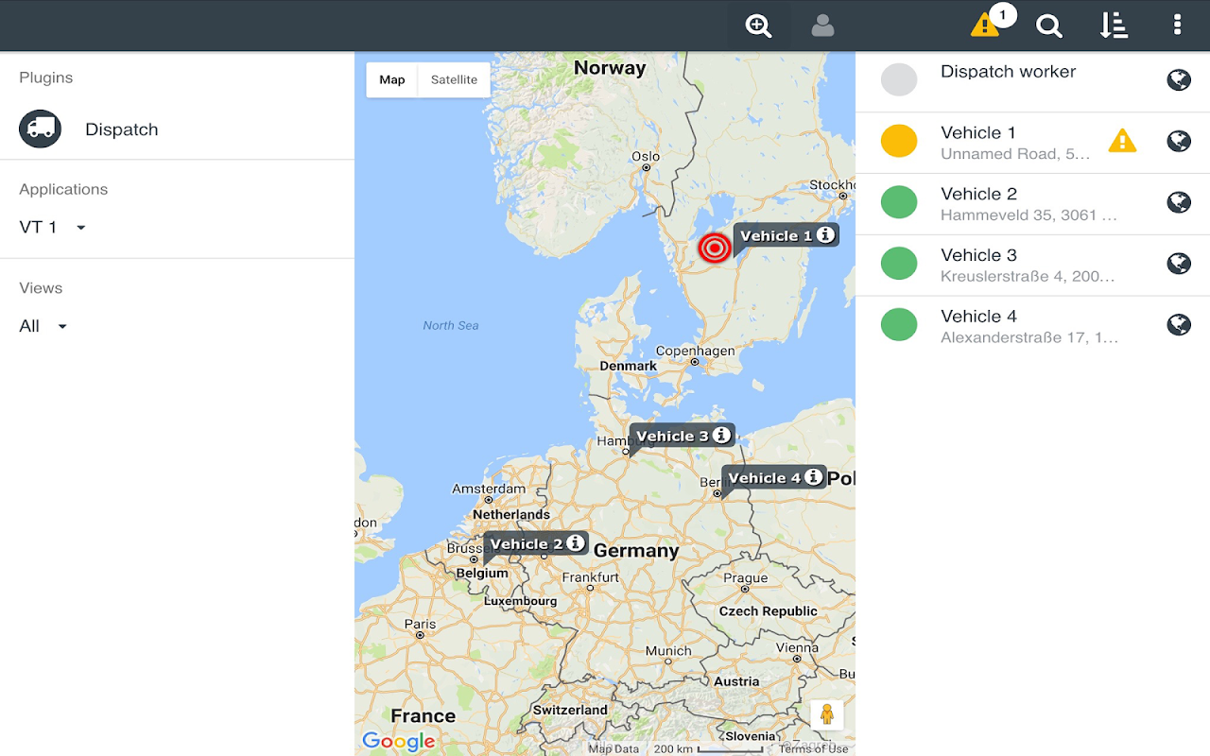Open the Dispatch plugin truck icon

(x=40, y=129)
